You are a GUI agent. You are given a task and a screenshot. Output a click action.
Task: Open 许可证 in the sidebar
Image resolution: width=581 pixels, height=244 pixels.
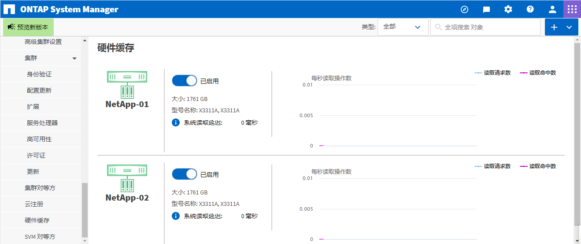(36, 155)
